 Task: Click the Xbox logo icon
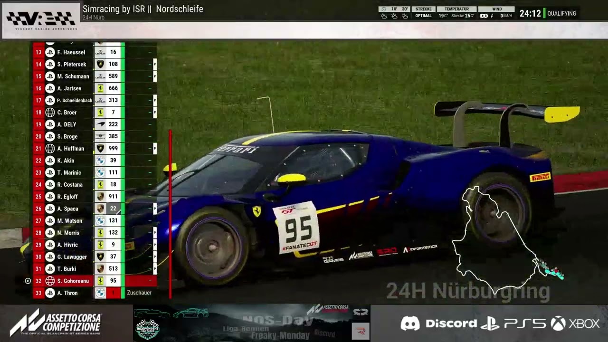click(x=558, y=323)
